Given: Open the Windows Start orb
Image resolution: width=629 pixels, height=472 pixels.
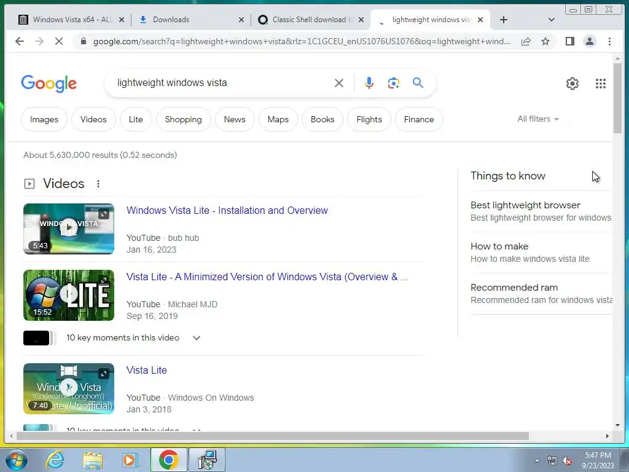Looking at the screenshot, I should 17,460.
